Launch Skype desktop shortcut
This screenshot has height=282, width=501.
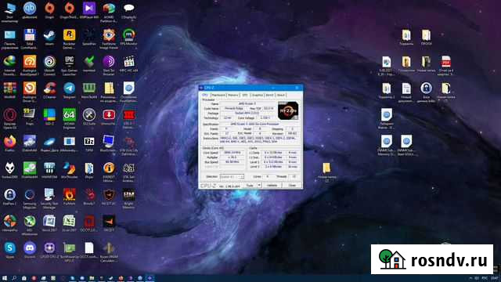pyautogui.click(x=10, y=250)
